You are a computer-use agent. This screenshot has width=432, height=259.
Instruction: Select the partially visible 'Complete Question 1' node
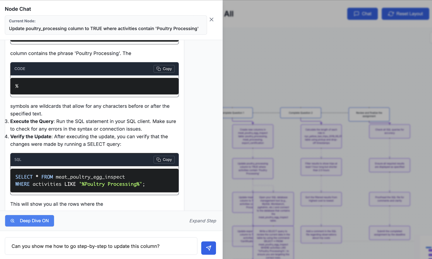(x=238, y=113)
